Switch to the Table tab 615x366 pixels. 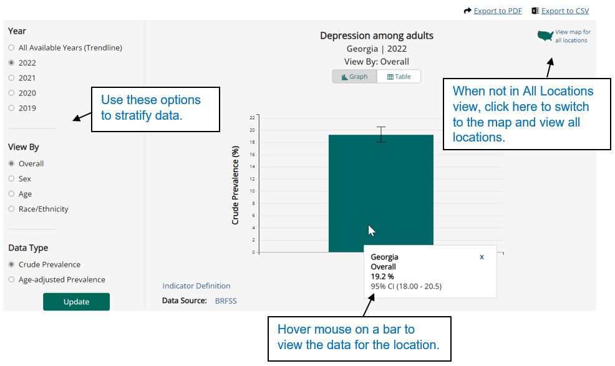pos(398,76)
